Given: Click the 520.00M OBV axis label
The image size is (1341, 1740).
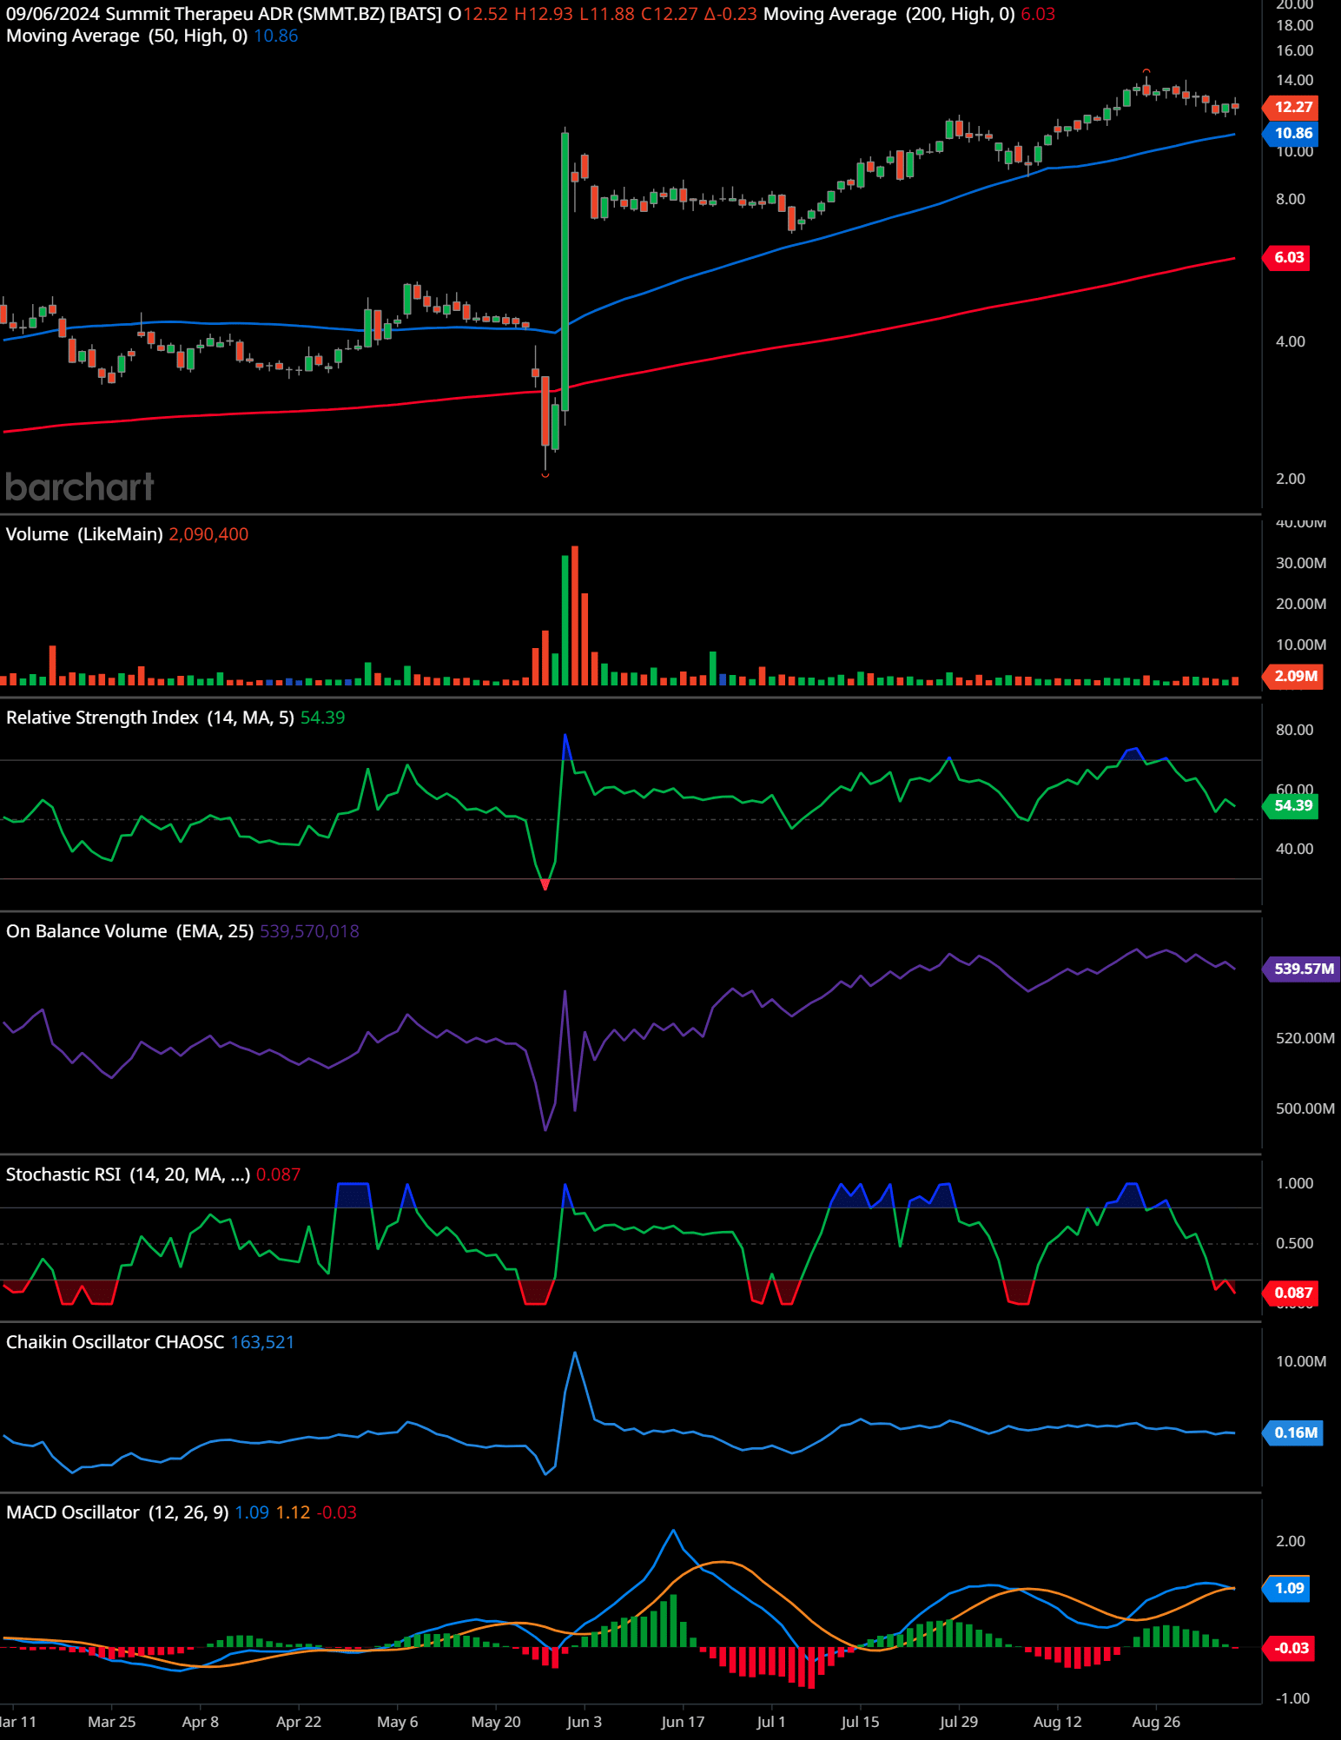Looking at the screenshot, I should coord(1305,1038).
